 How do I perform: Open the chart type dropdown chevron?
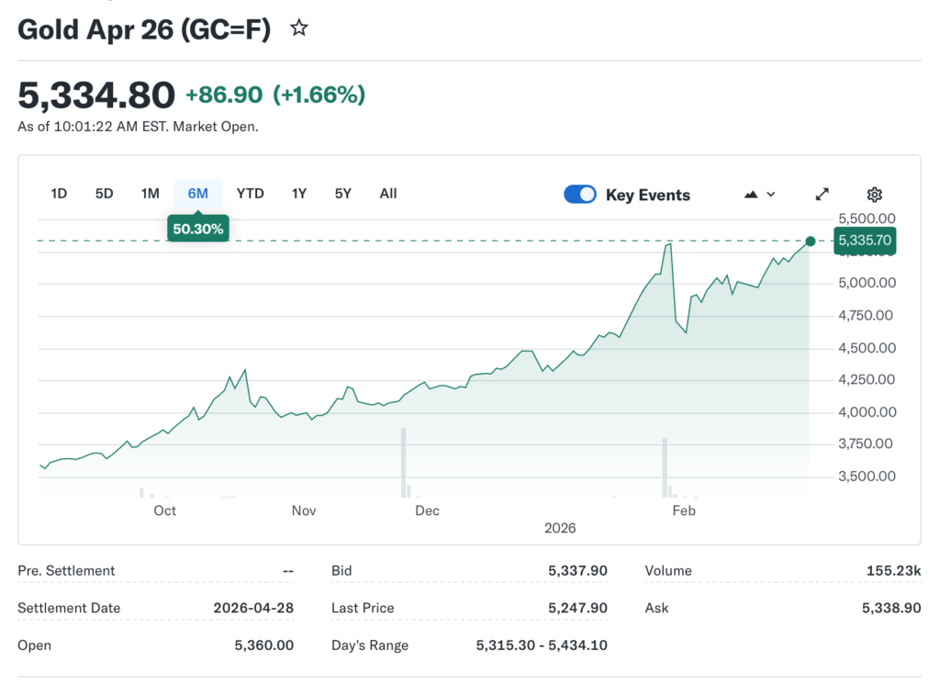pos(769,195)
